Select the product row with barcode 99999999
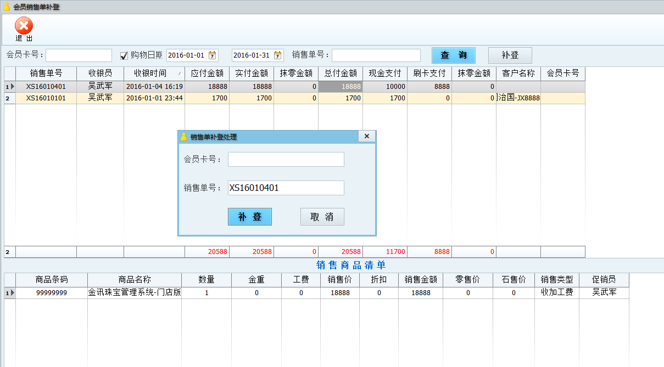The height and width of the screenshot is (367, 664). 52,293
